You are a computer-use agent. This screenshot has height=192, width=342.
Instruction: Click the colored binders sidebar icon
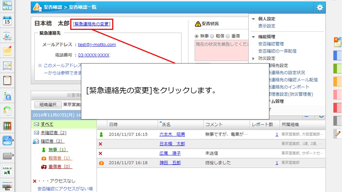[x=7, y=125]
